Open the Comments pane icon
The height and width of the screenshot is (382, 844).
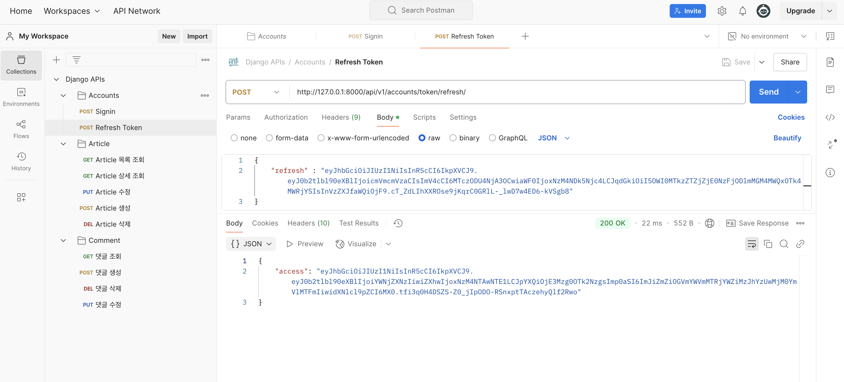[x=830, y=89]
